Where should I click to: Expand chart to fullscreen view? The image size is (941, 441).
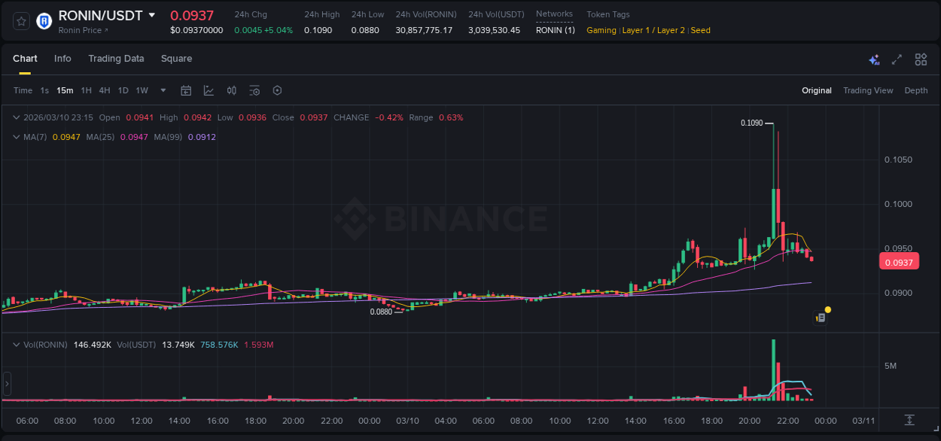click(x=896, y=59)
